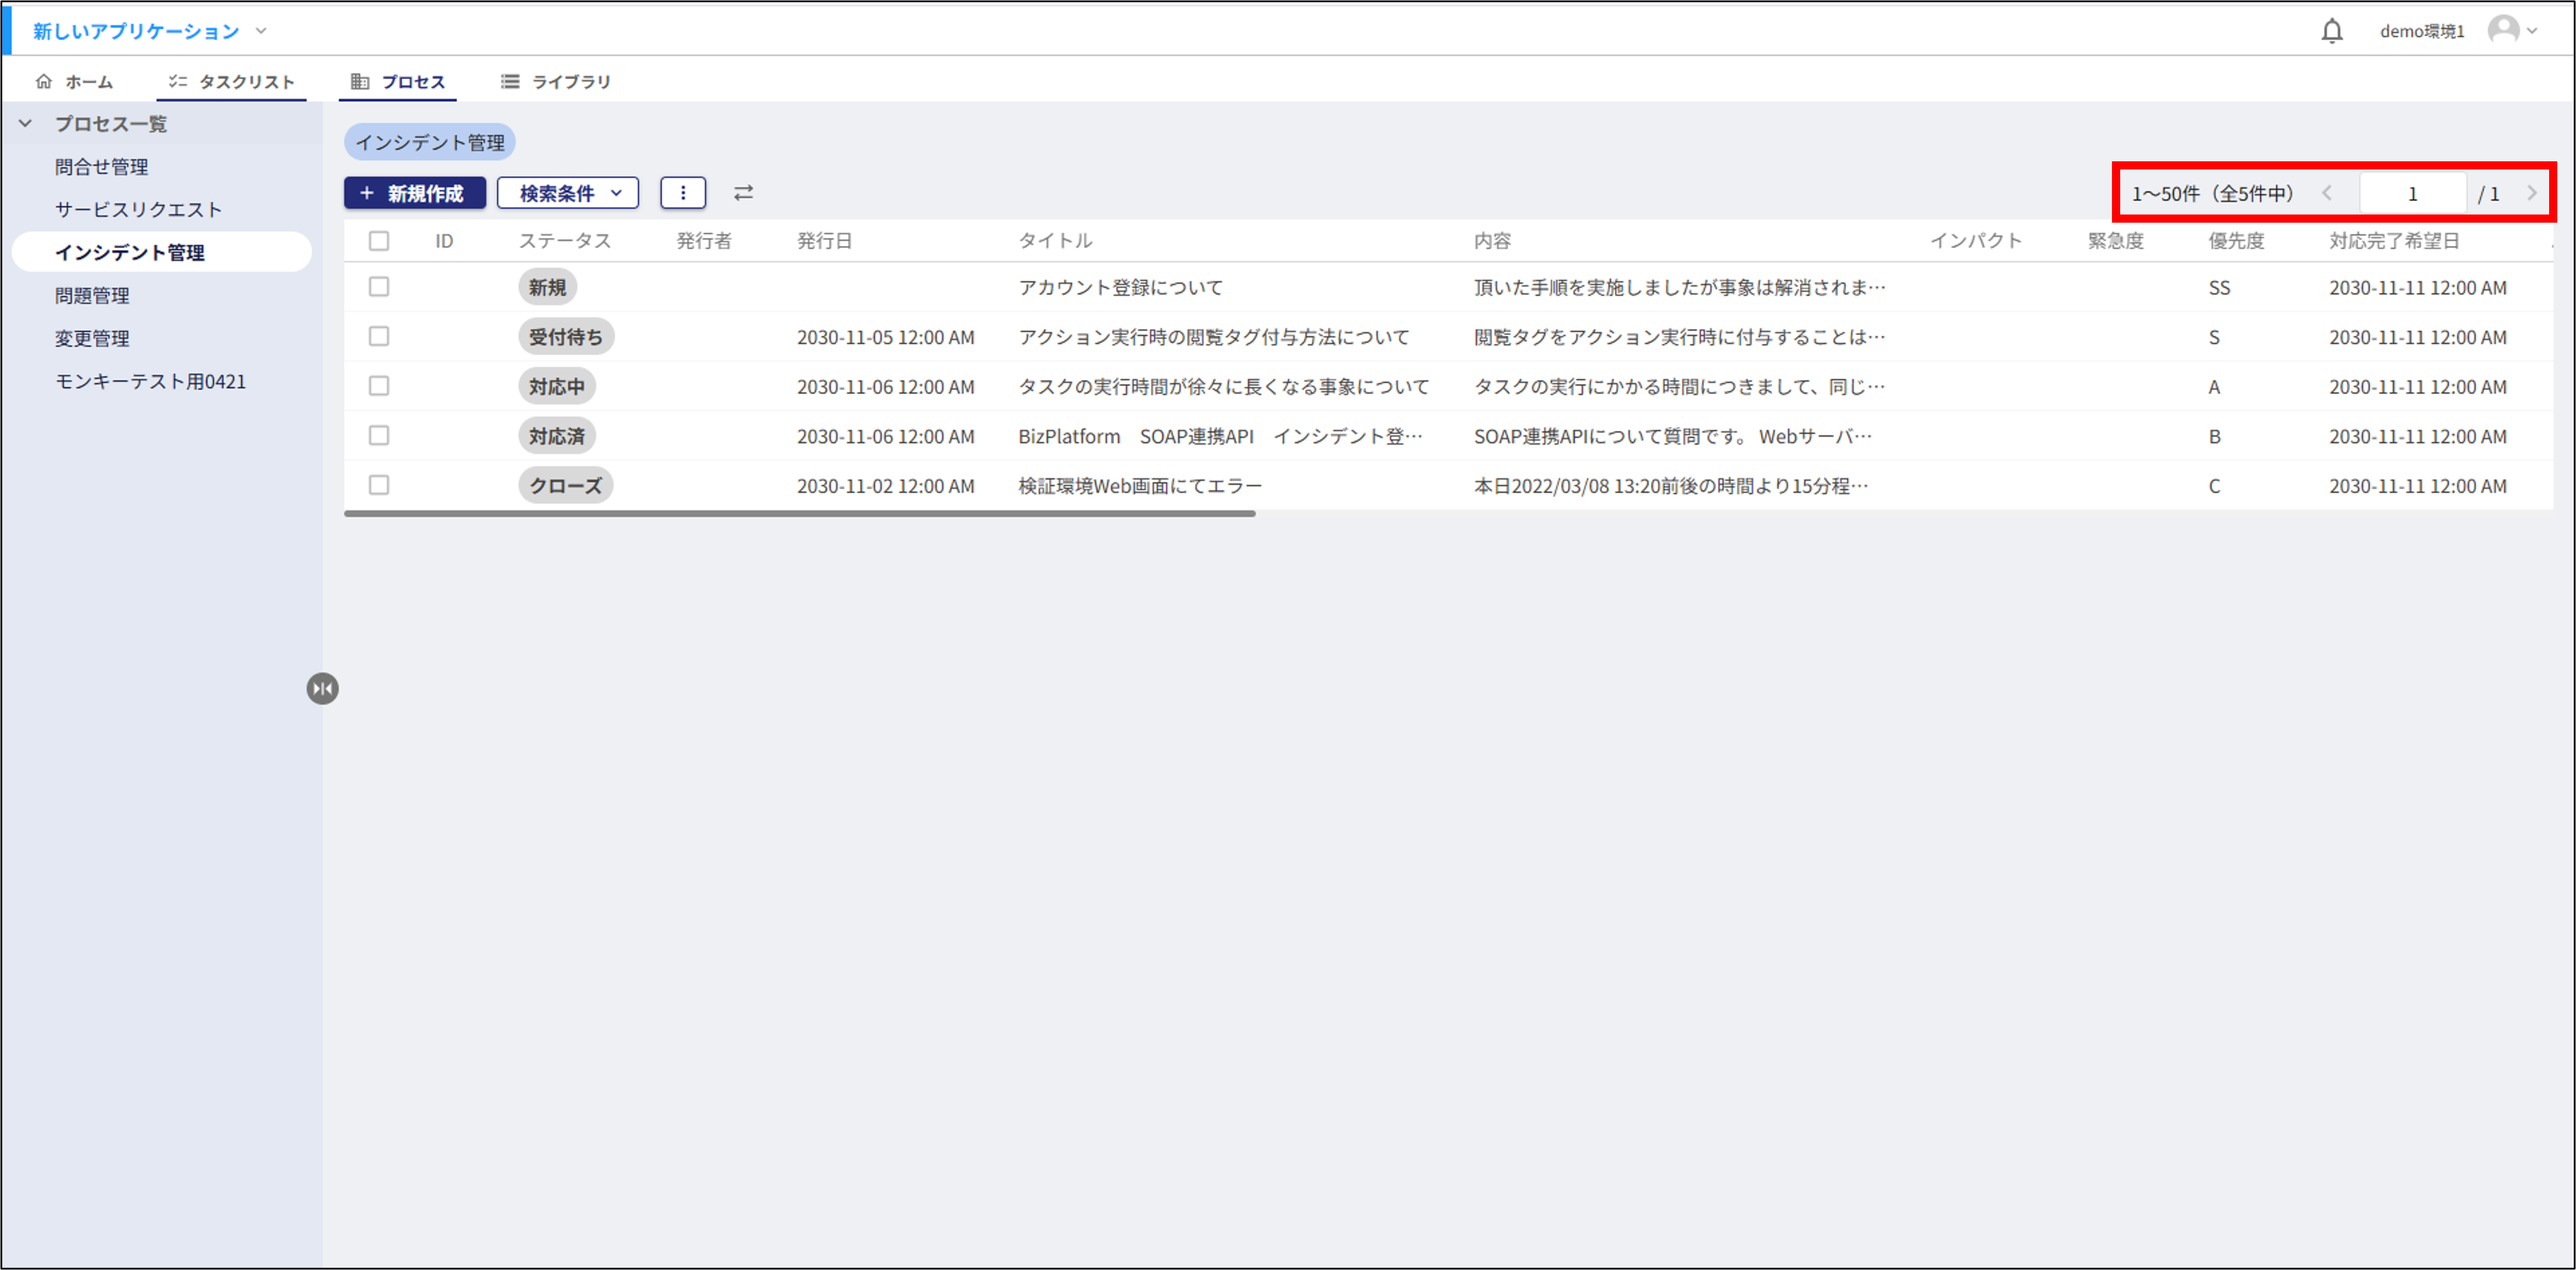Check the checkbox on the クローズ row
This screenshot has width=2576, height=1270.
pos(379,485)
